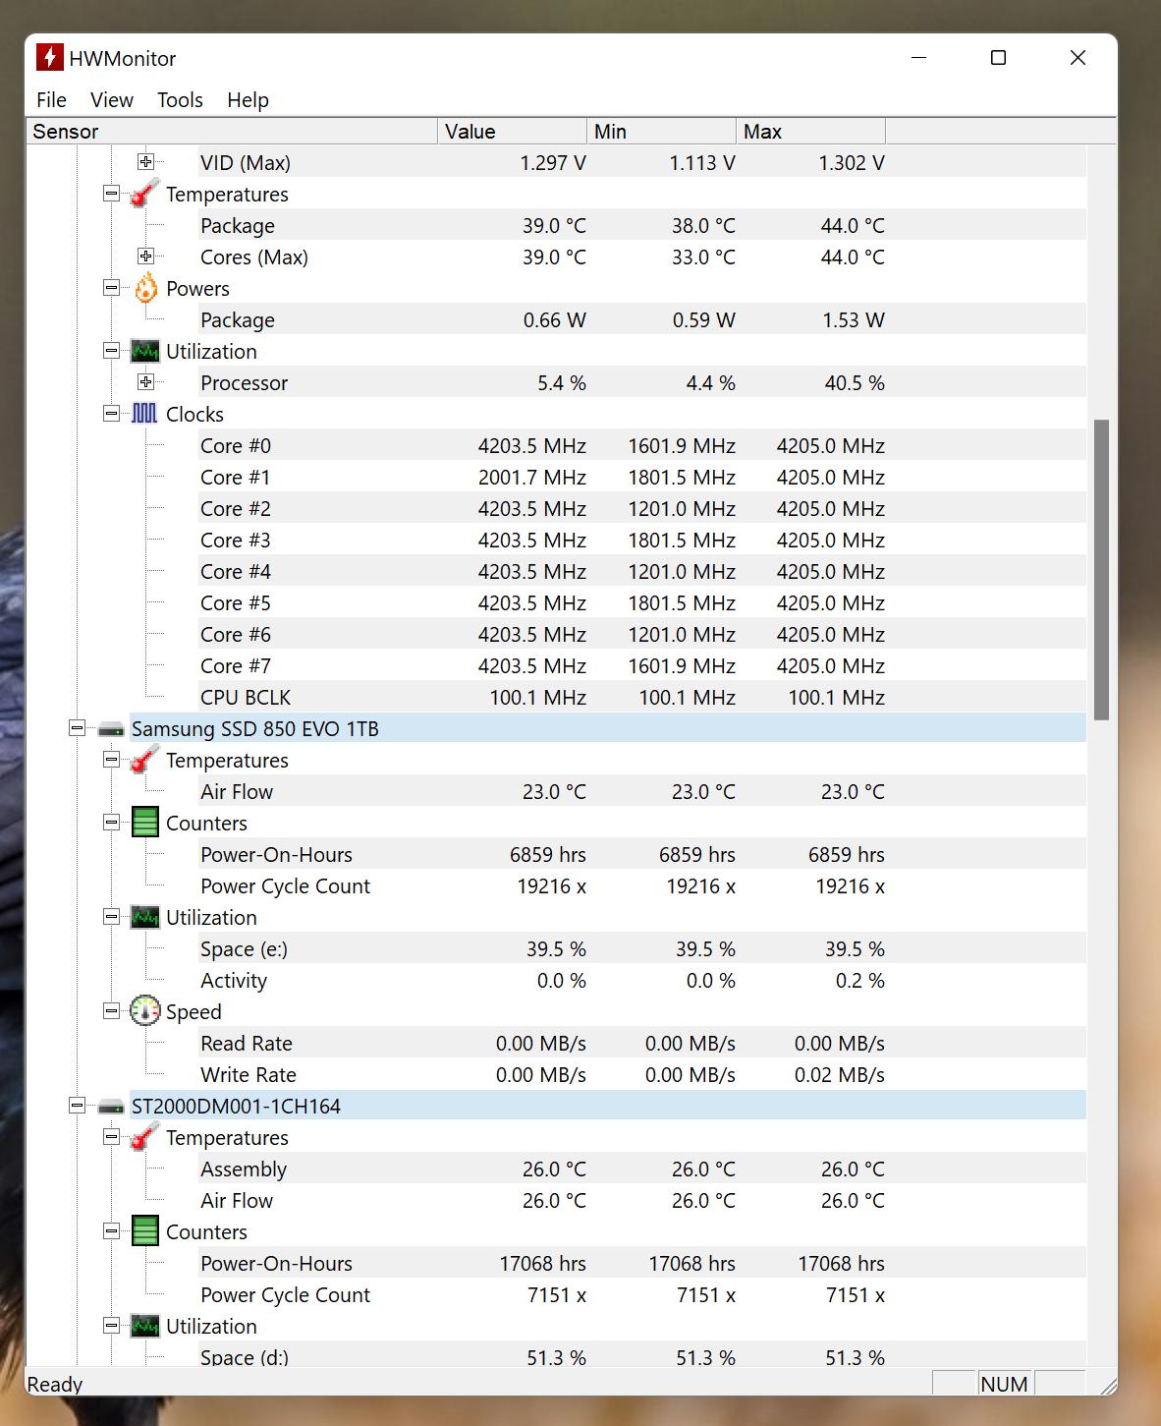The height and width of the screenshot is (1426, 1161).
Task: Click the Min column header
Action: point(661,132)
